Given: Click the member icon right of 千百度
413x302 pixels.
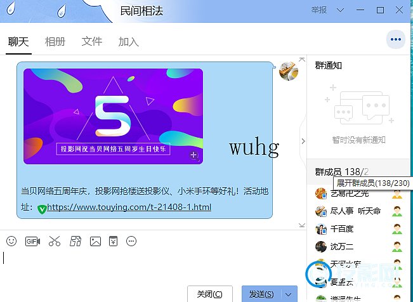Looking at the screenshot, I should tap(397, 229).
